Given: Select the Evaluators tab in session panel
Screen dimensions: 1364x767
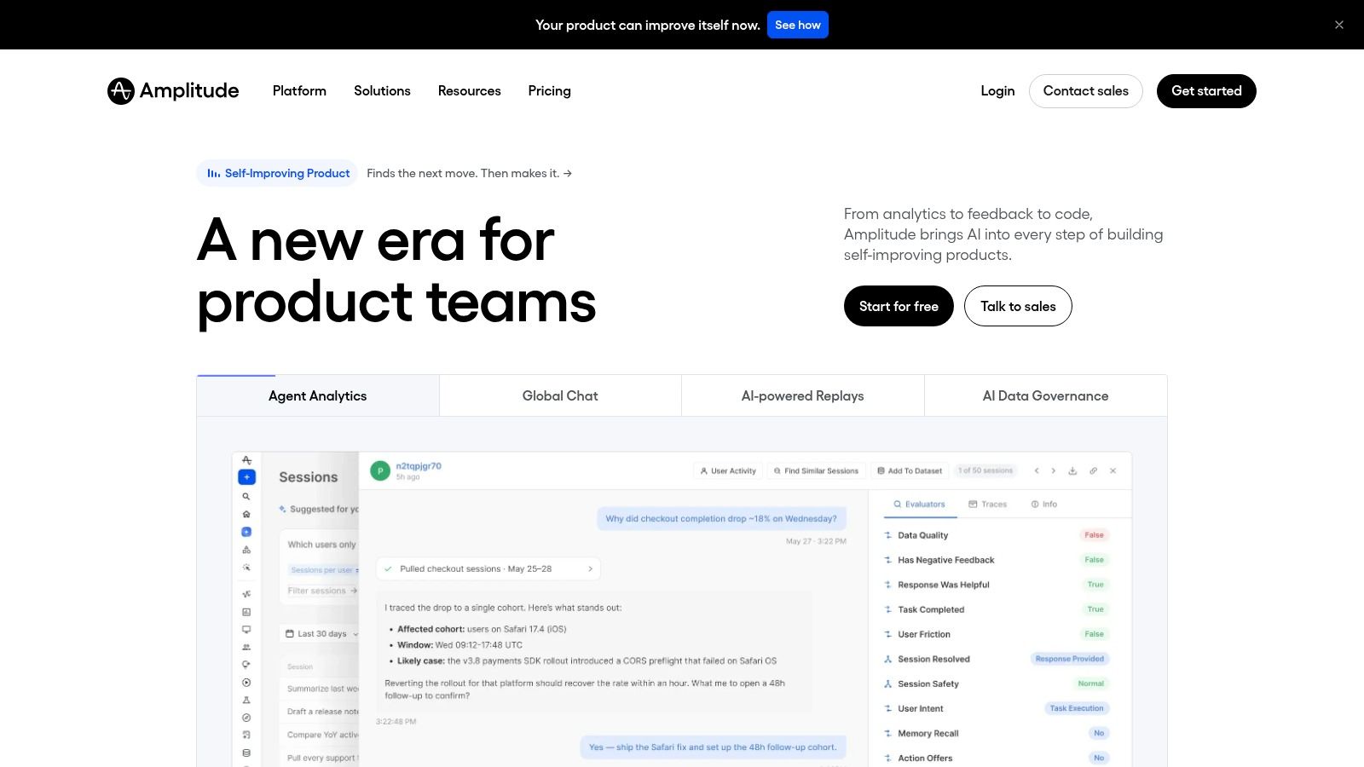Looking at the screenshot, I should click(919, 505).
